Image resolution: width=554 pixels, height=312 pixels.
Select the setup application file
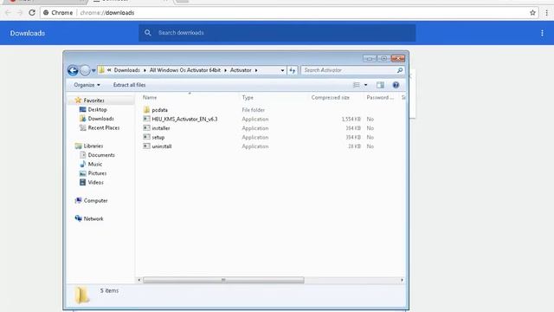(x=158, y=137)
